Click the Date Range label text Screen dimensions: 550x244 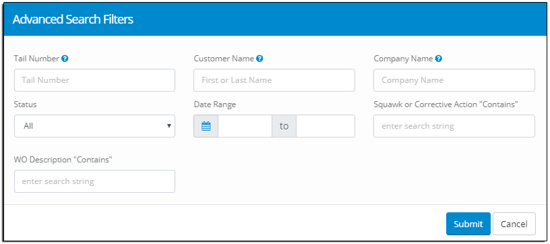[215, 104]
